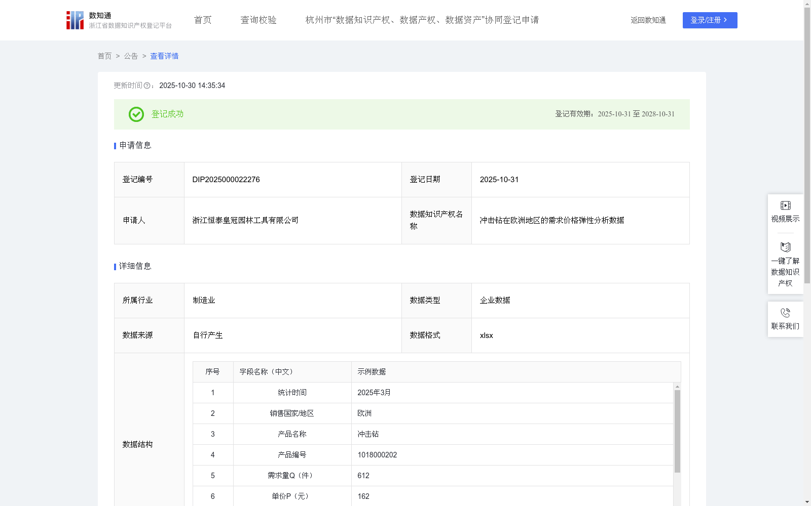This screenshot has height=506, width=811.
Task: Click 首页 in the breadcrumb
Action: 104,56
